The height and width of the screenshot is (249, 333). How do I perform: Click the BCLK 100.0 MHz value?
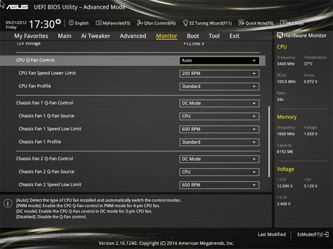click(x=286, y=81)
